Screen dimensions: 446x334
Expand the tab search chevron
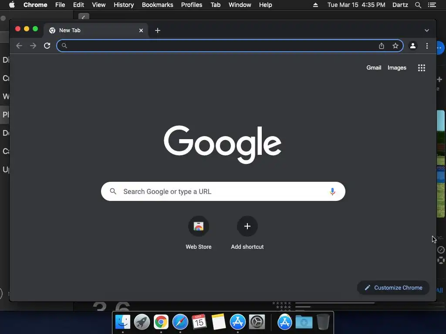(427, 30)
